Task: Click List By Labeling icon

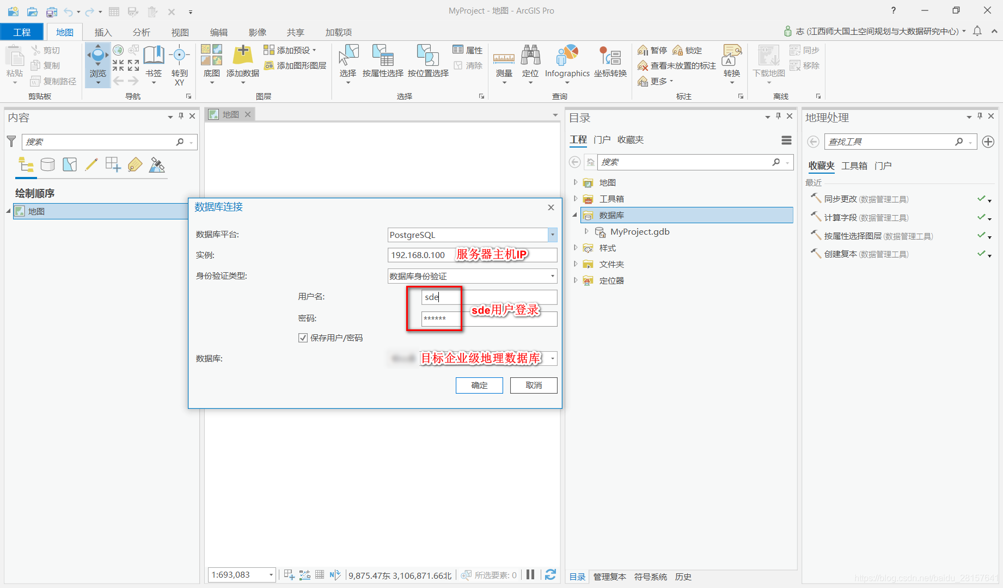Action: tap(135, 164)
